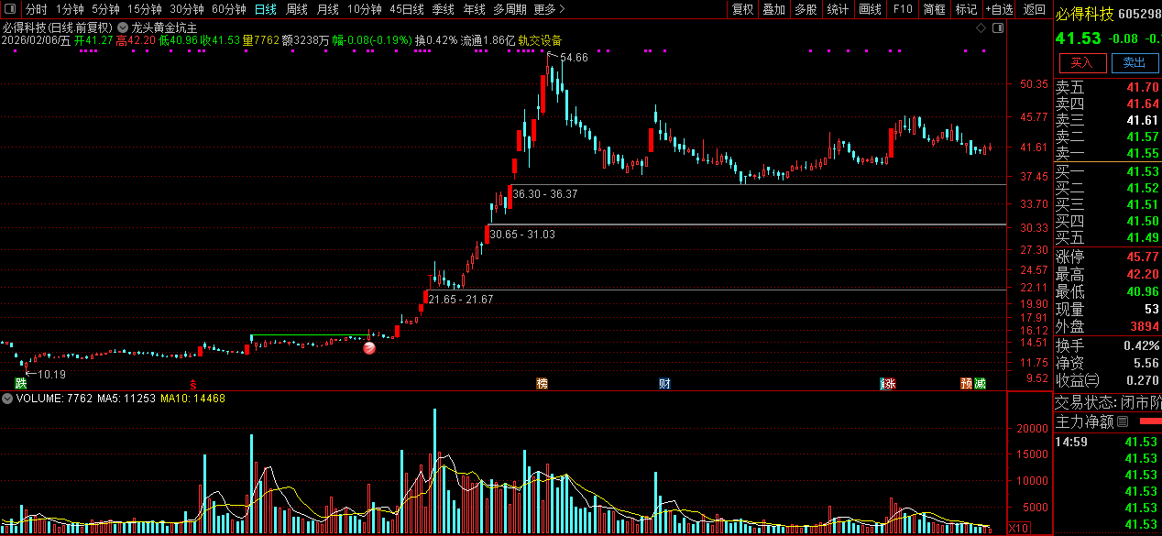The height and width of the screenshot is (536, 1162).
Task: Click the panel layout icon above the price axis
Action: (x=999, y=28)
